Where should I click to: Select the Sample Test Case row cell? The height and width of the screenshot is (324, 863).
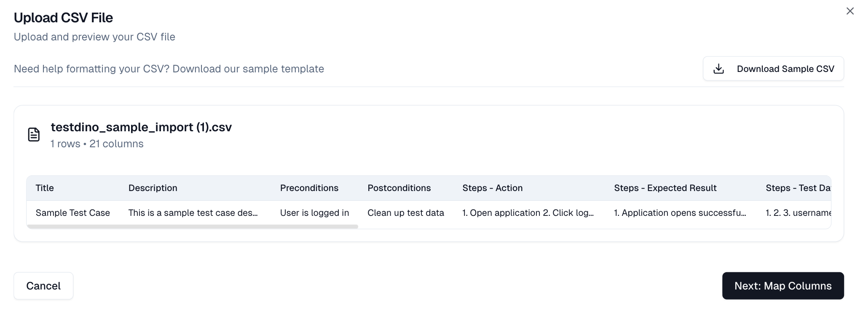click(x=72, y=213)
